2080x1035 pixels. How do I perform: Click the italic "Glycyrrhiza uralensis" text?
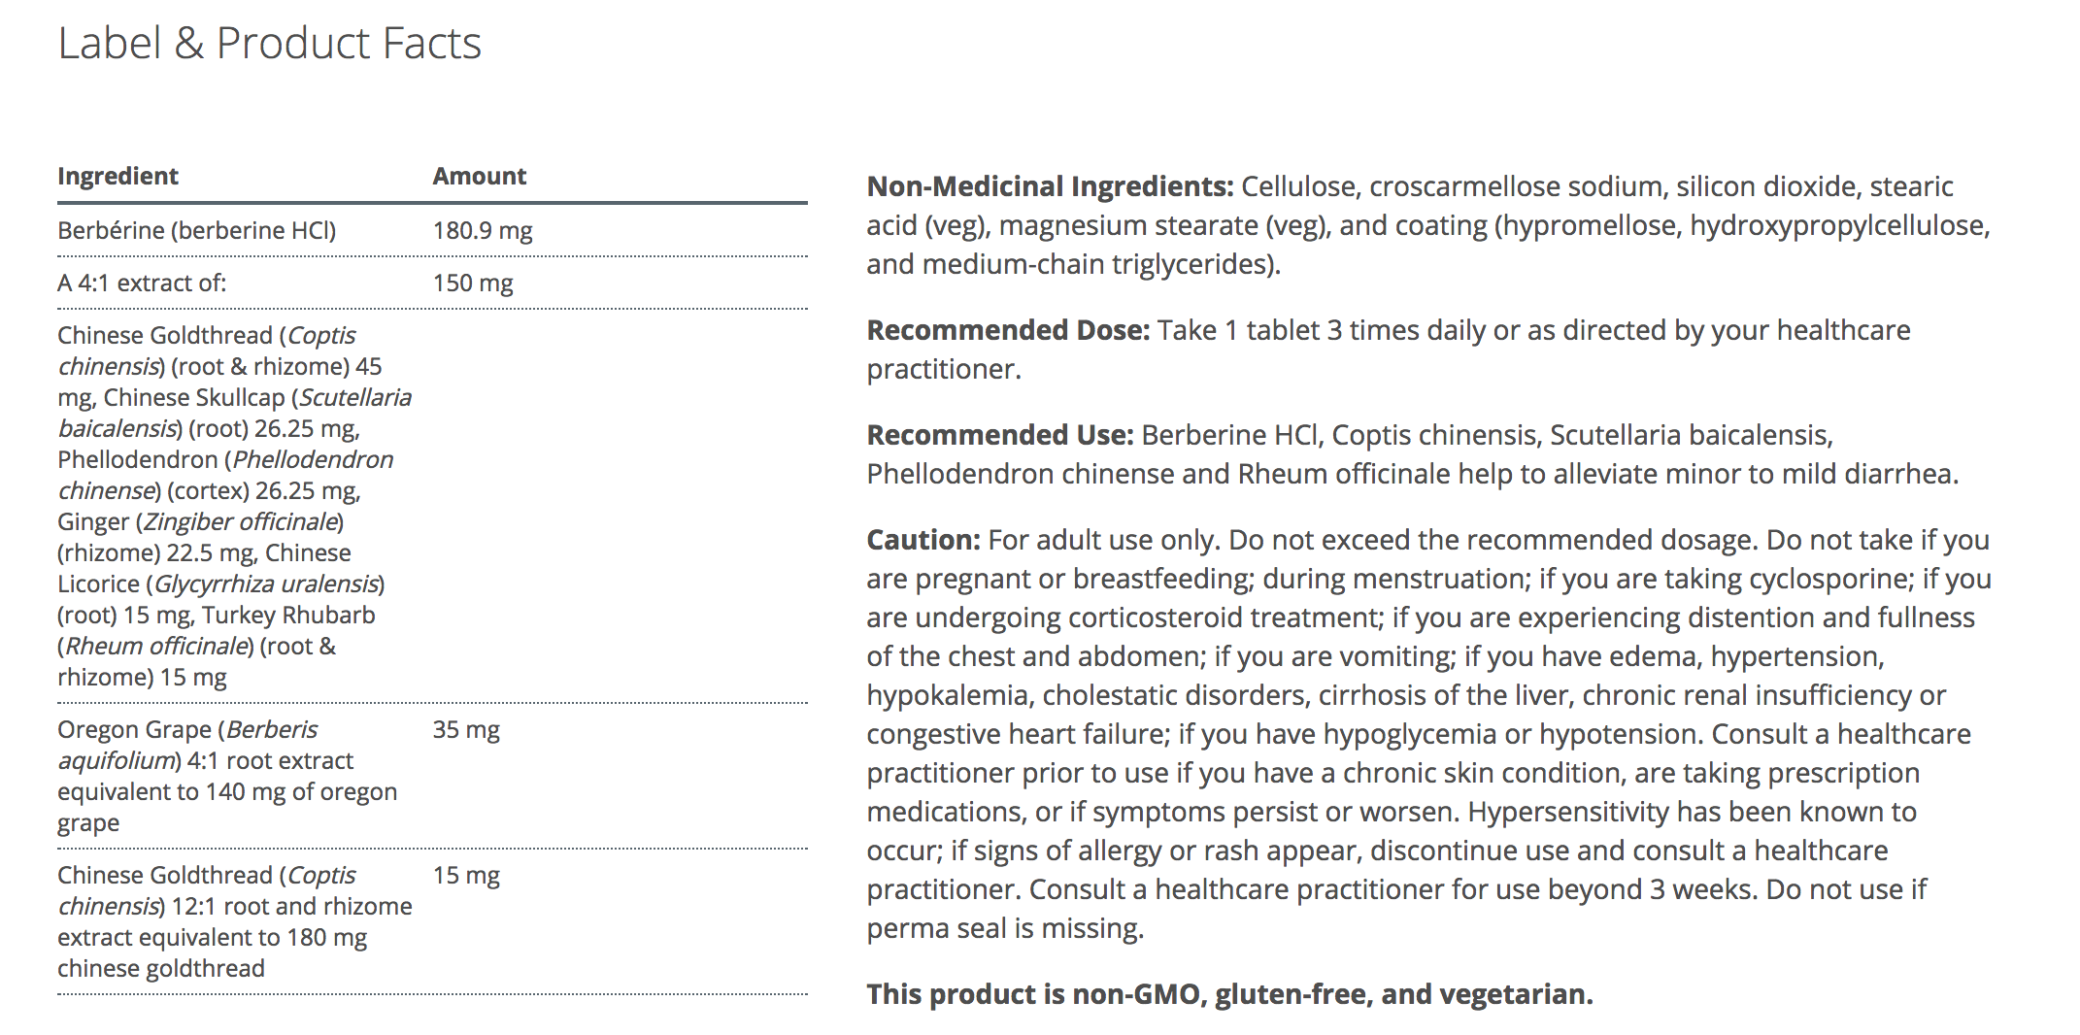click(266, 584)
